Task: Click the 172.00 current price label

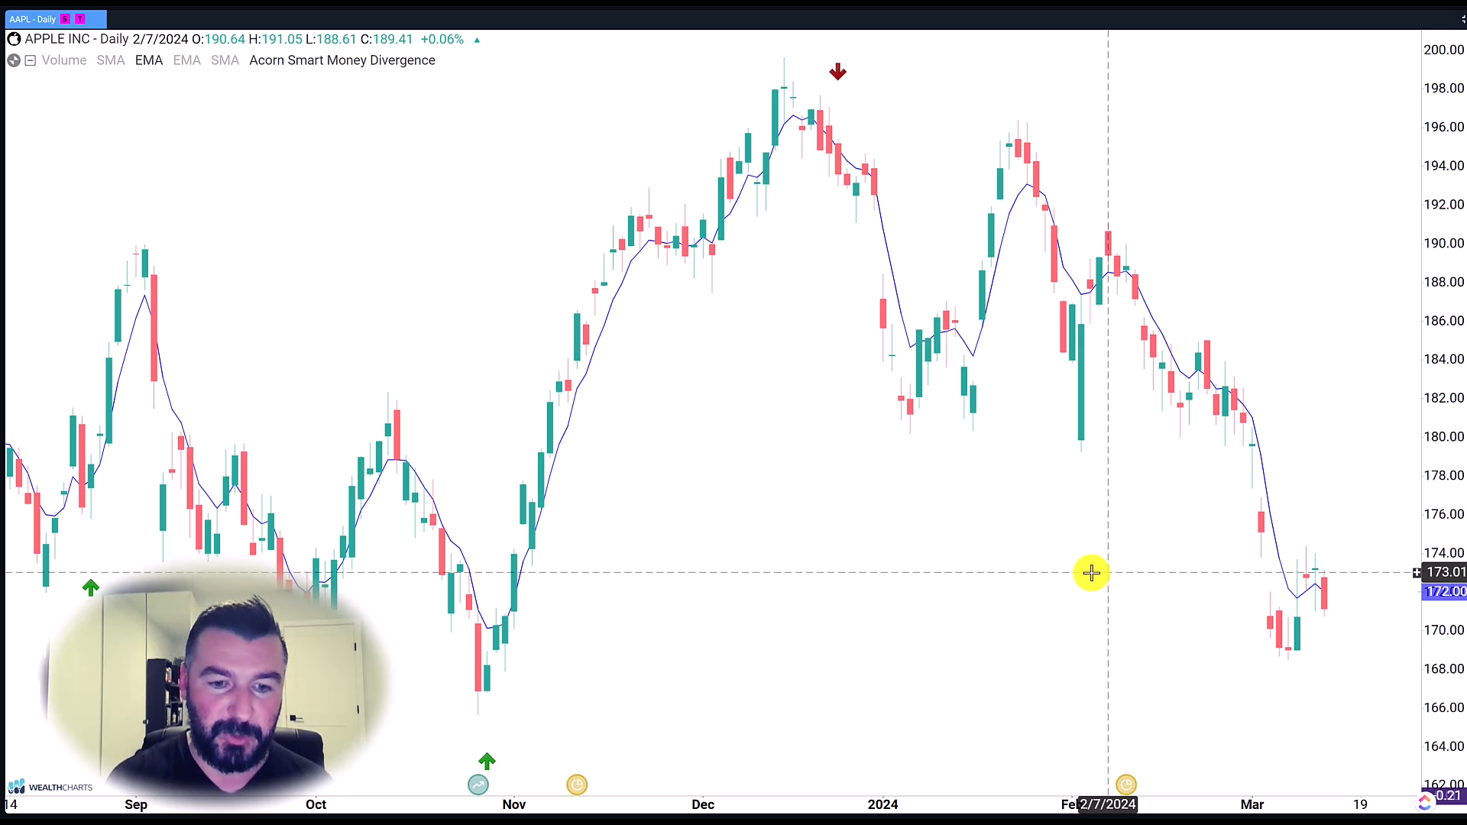Action: [x=1445, y=591]
